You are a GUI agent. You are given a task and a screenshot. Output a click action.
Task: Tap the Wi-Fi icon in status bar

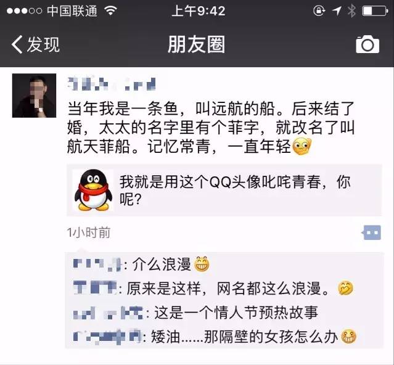pyautogui.click(x=111, y=10)
